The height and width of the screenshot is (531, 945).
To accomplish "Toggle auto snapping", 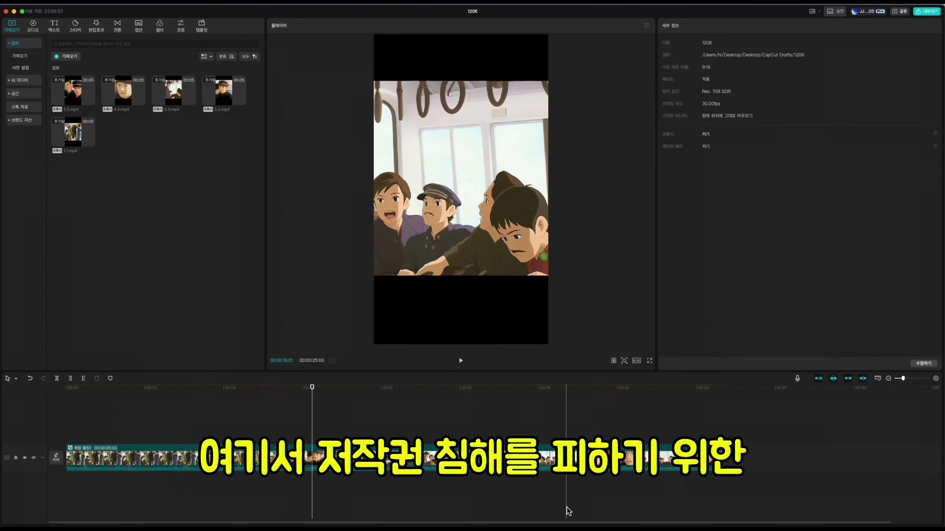I will [833, 379].
